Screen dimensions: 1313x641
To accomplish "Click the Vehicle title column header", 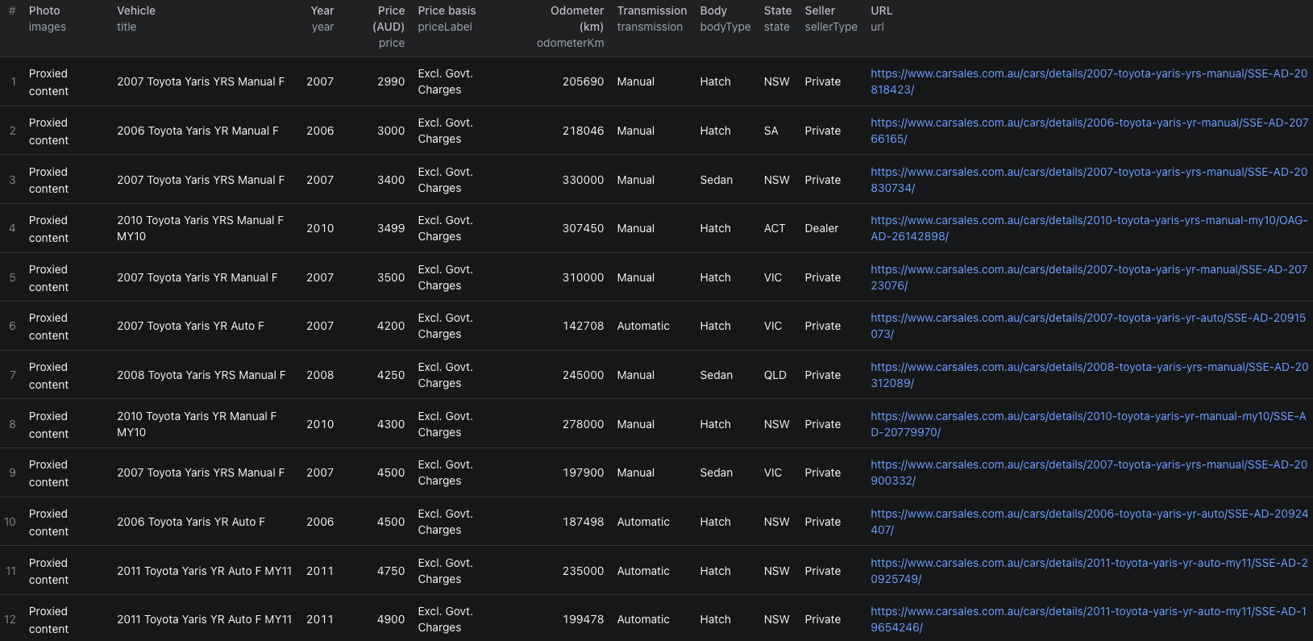I will click(x=136, y=19).
